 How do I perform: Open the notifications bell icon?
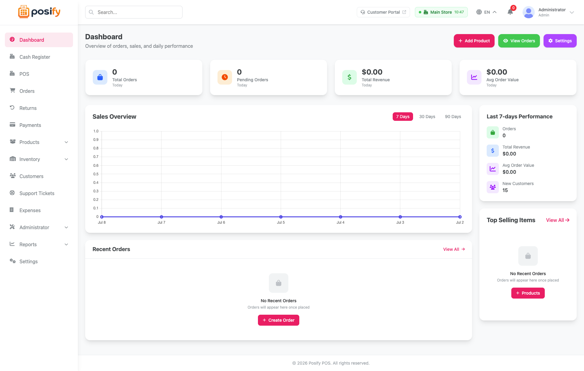tap(510, 12)
